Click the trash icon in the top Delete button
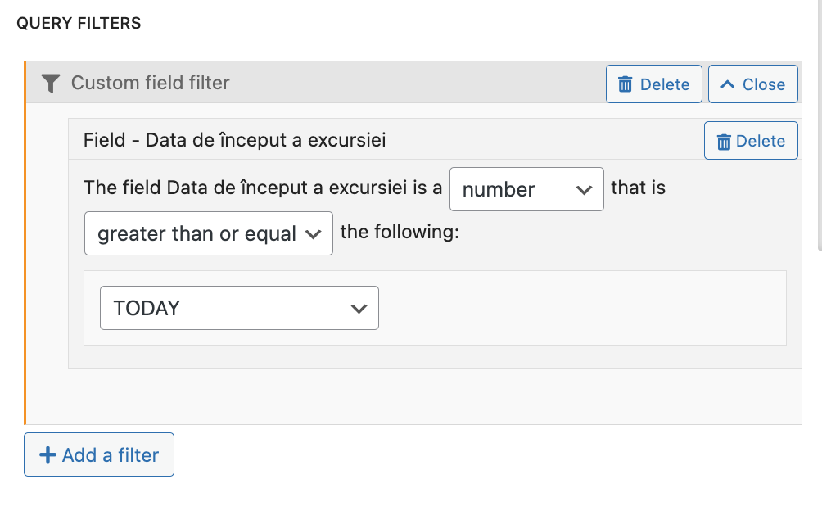 coord(625,84)
